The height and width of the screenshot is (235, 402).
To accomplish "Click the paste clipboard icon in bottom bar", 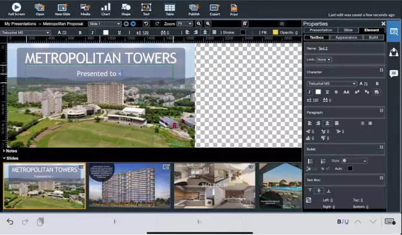I will tap(40, 221).
